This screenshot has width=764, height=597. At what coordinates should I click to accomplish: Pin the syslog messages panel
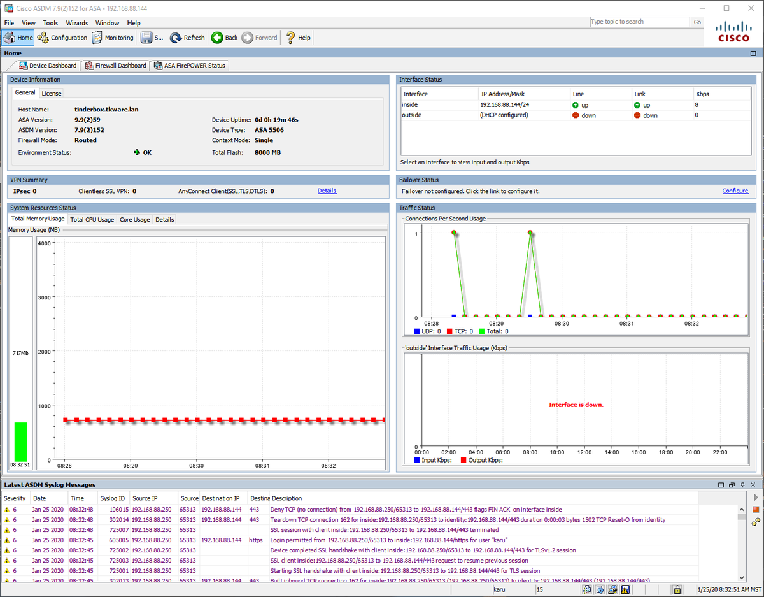pyautogui.click(x=742, y=485)
